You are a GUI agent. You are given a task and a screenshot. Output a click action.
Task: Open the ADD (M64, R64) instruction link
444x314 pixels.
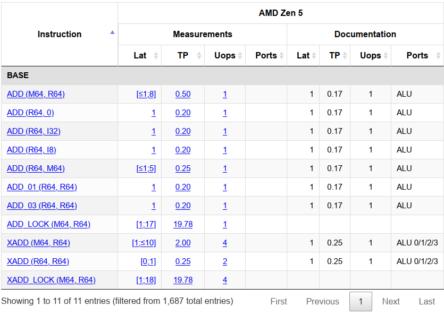pos(36,94)
